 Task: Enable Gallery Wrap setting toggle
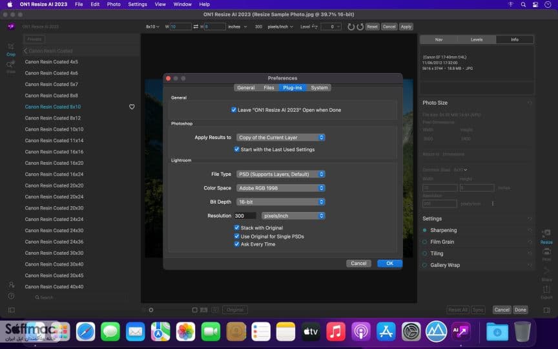pyautogui.click(x=424, y=266)
